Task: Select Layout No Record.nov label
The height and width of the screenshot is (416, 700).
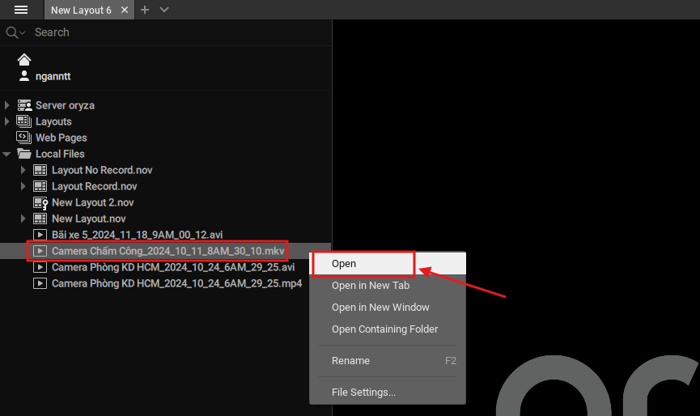Action: tap(102, 170)
